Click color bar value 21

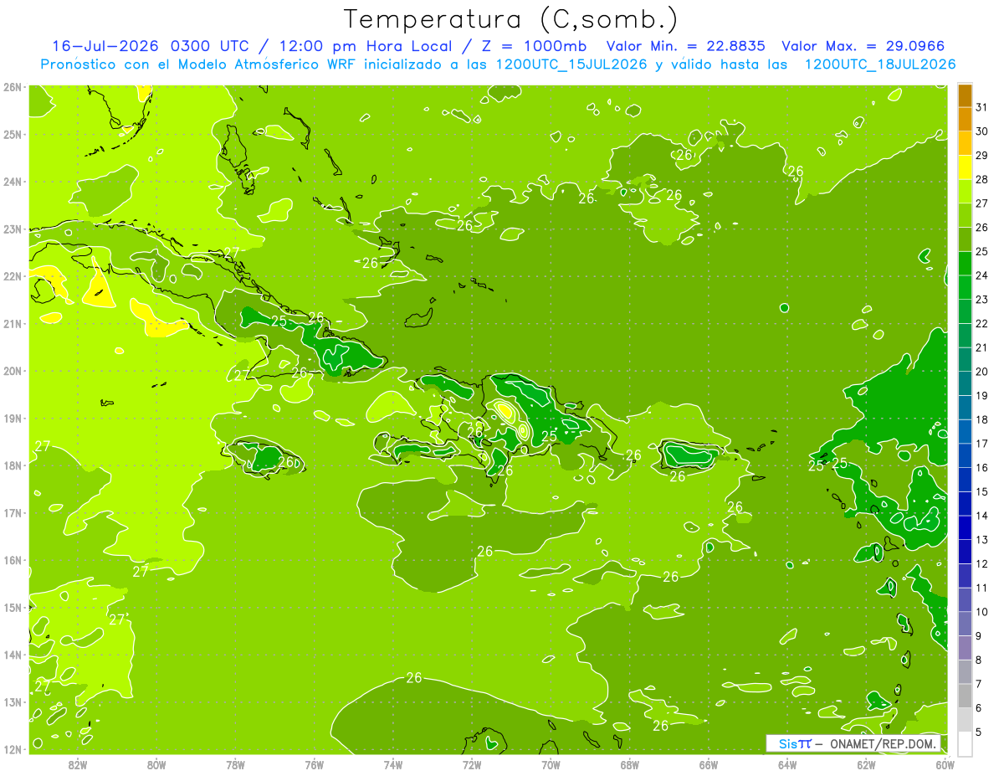(x=982, y=347)
